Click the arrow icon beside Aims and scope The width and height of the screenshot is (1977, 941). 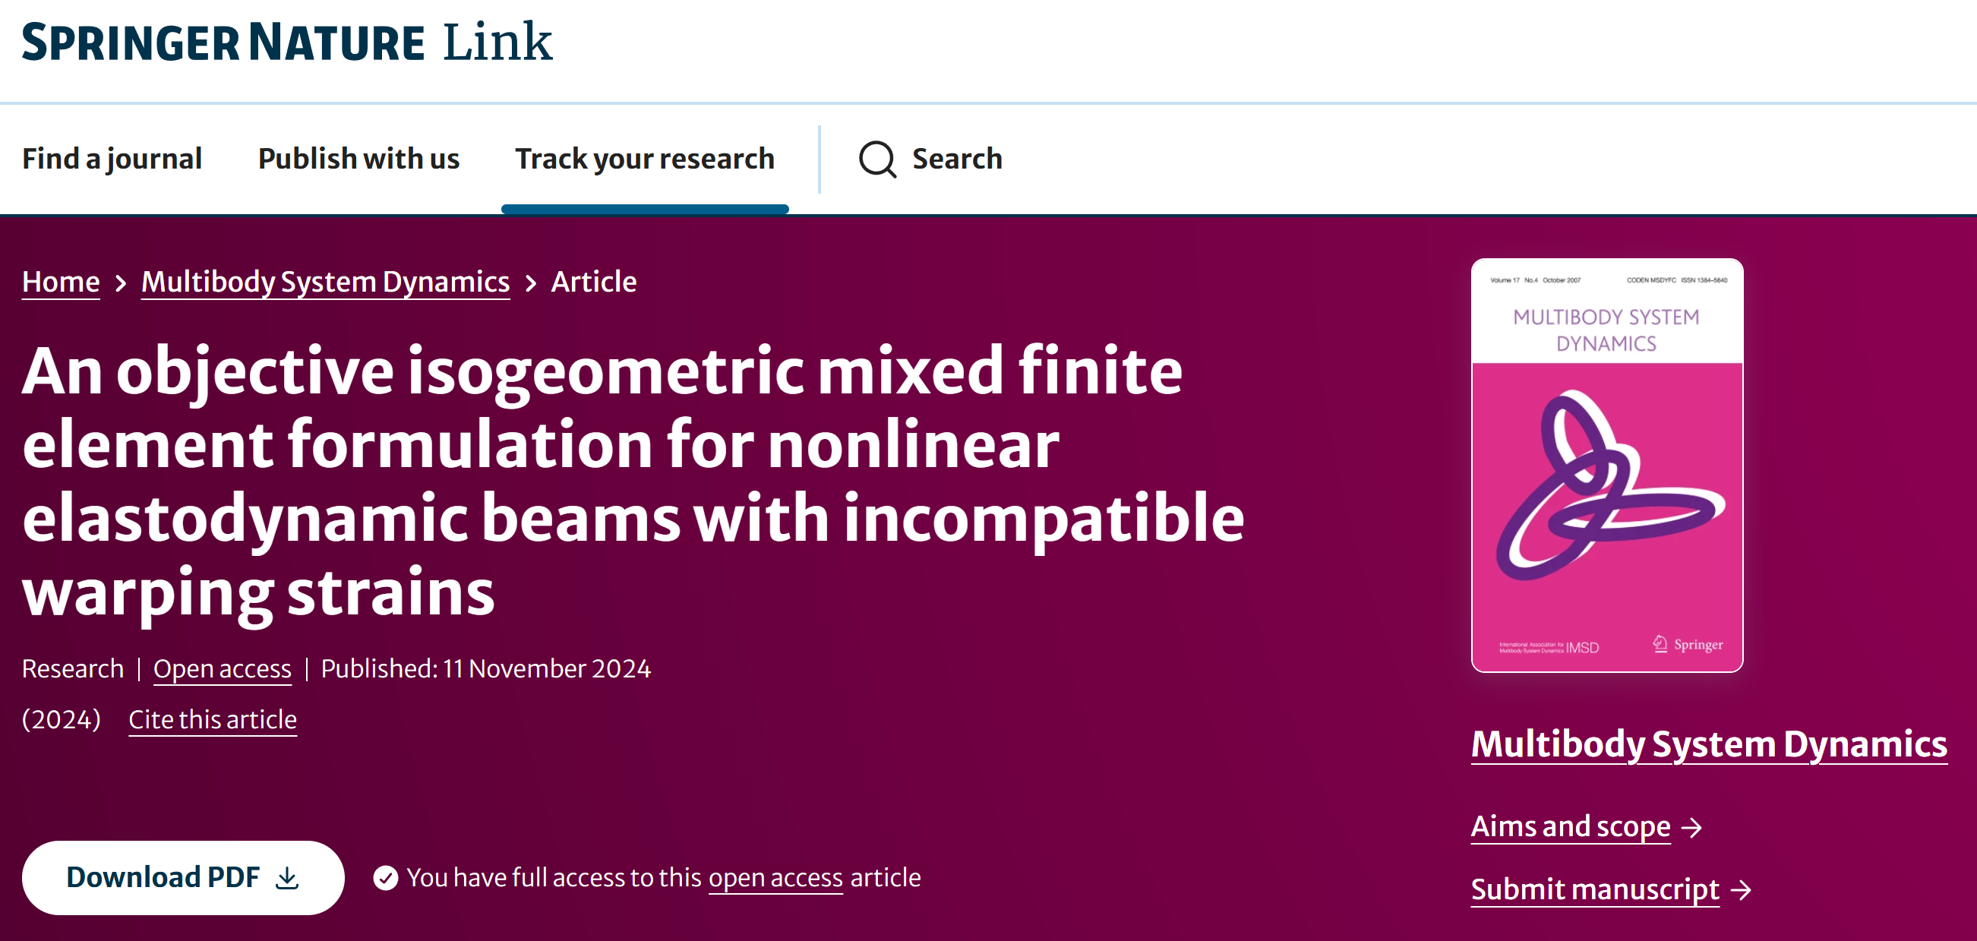[x=1691, y=827]
